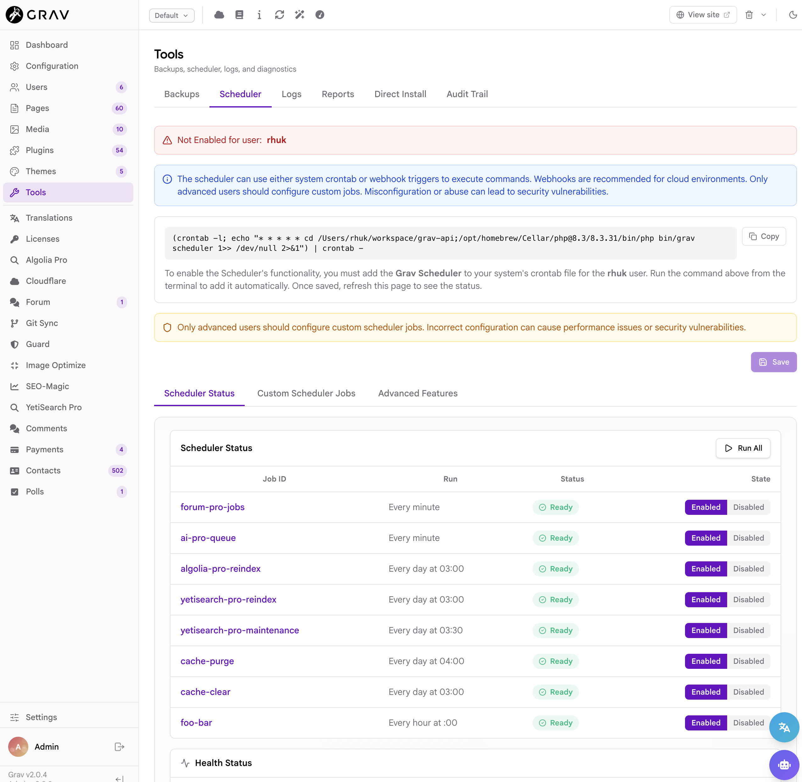Open the Direct Install tab
Screen dimensions: 802x782
(x=400, y=95)
